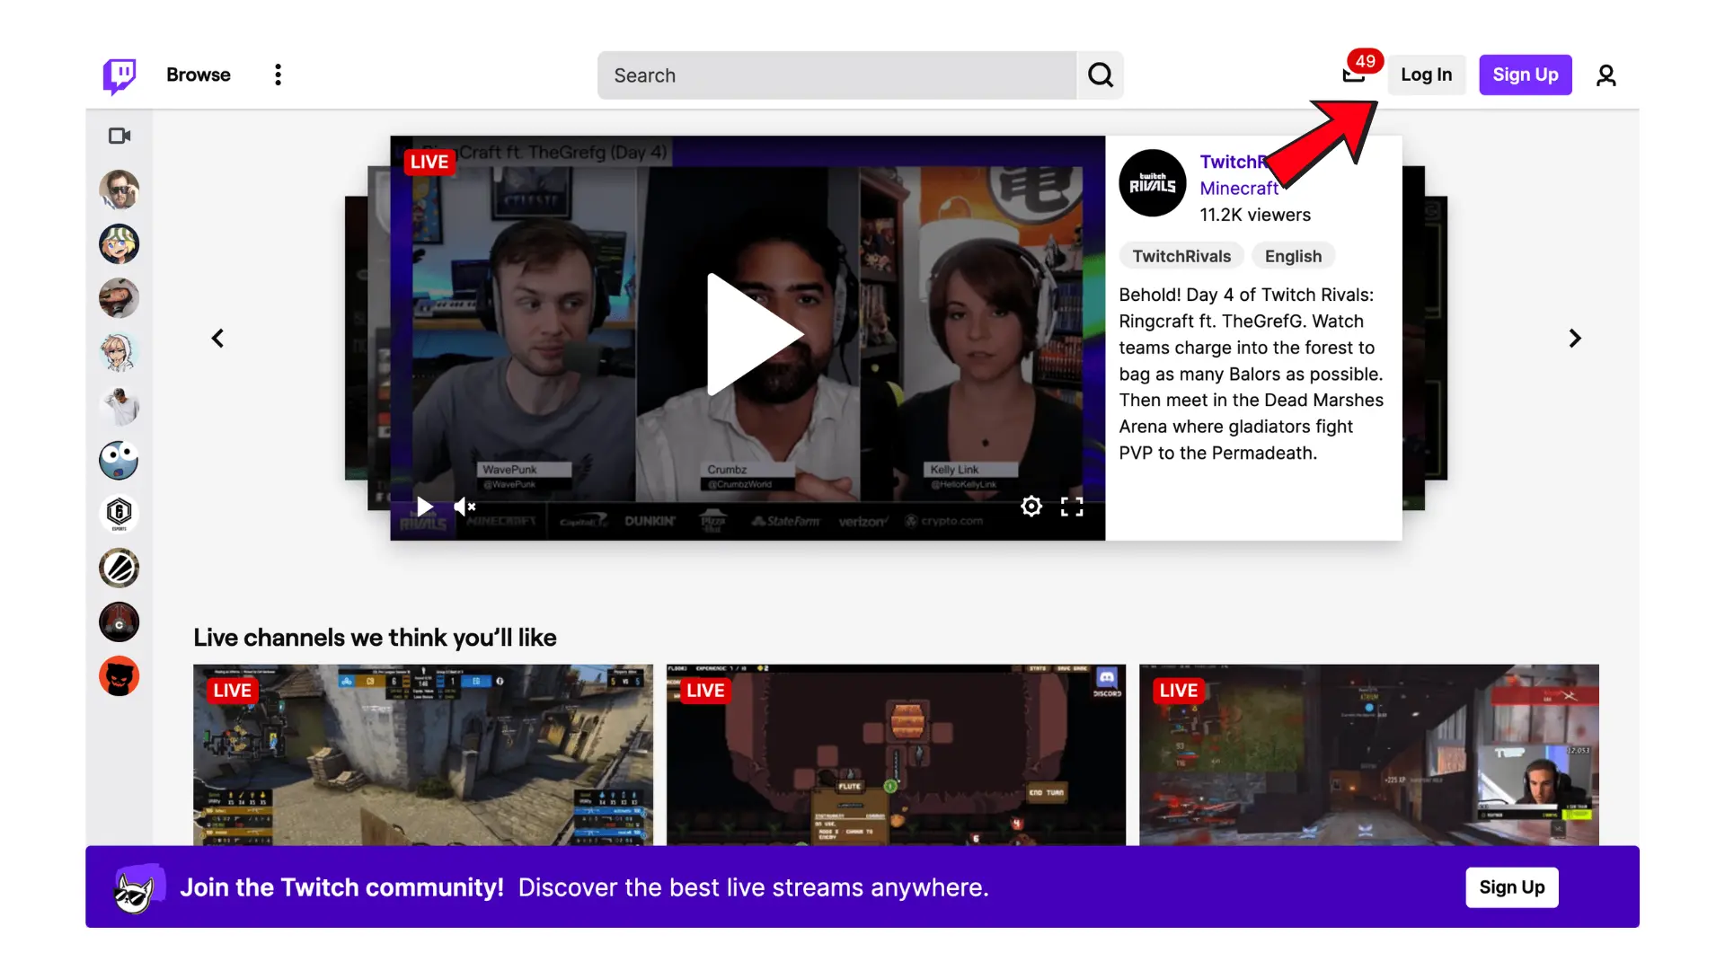Screen dimensions: 1725x970
Task: Open the dark red avatar channel in sidebar
Action: coord(119,622)
